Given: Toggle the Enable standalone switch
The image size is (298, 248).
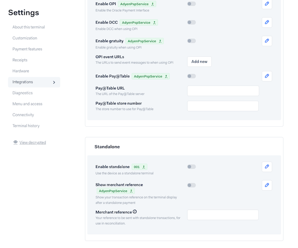Looking at the screenshot, I should pyautogui.click(x=191, y=166).
